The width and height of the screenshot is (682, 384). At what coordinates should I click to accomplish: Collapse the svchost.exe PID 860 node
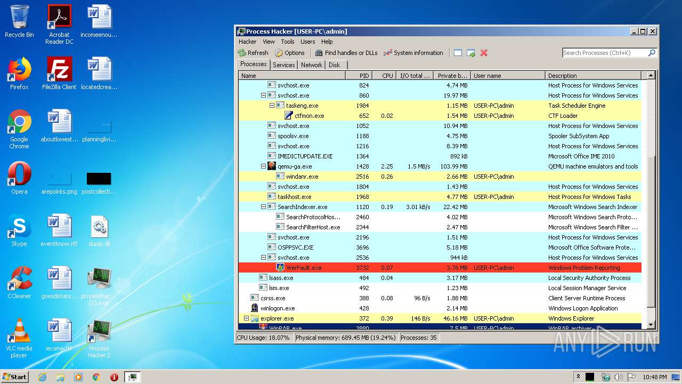pyautogui.click(x=263, y=95)
